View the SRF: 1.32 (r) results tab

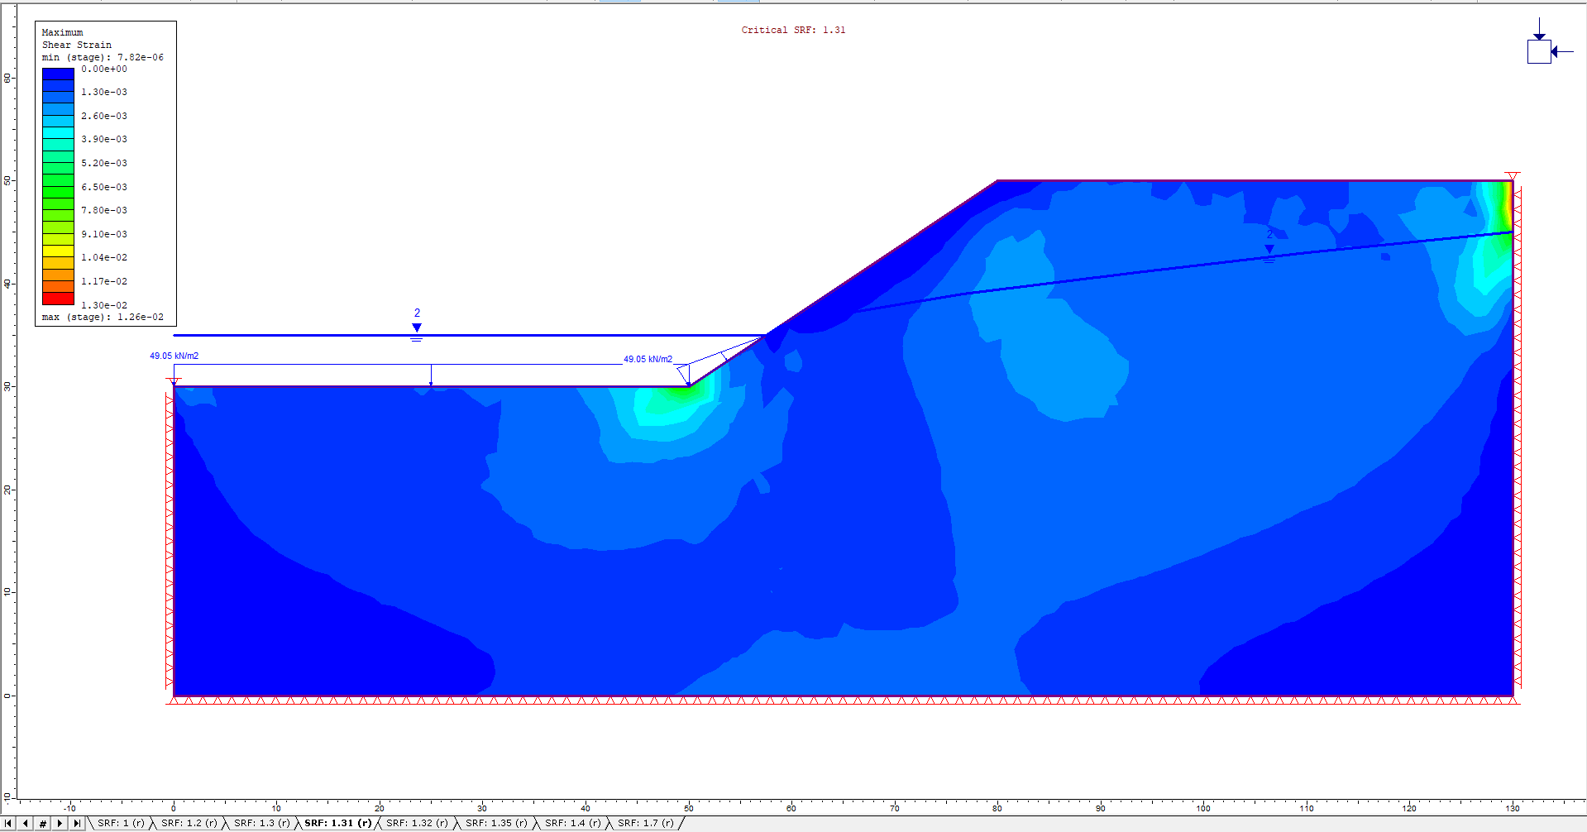pos(417,823)
